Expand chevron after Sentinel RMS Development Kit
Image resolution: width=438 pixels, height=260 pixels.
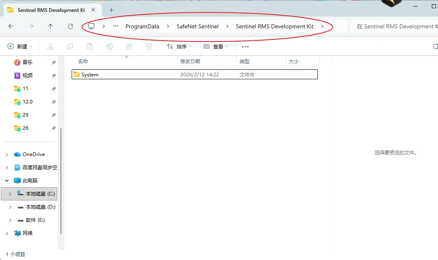pyautogui.click(x=322, y=26)
